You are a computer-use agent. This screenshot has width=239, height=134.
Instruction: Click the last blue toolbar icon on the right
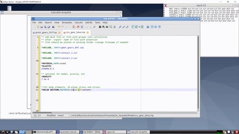click(159, 27)
